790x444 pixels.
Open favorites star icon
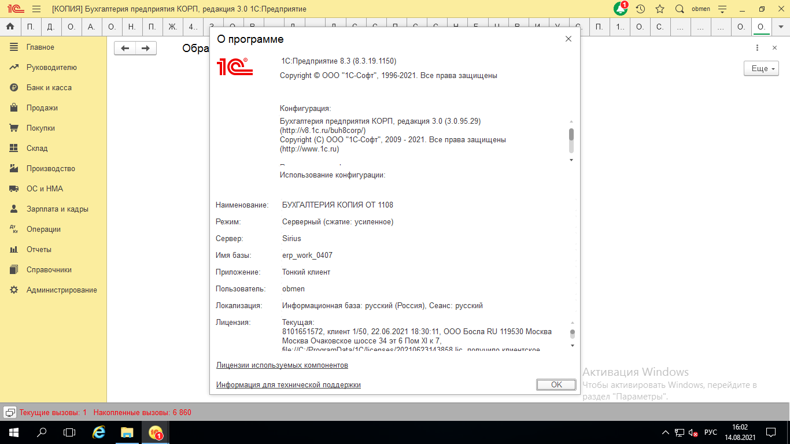coord(660,9)
